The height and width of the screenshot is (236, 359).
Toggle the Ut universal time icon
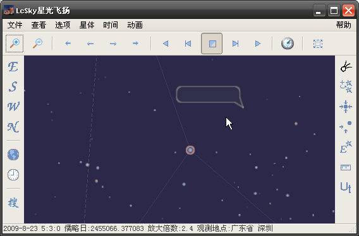[x=346, y=187]
